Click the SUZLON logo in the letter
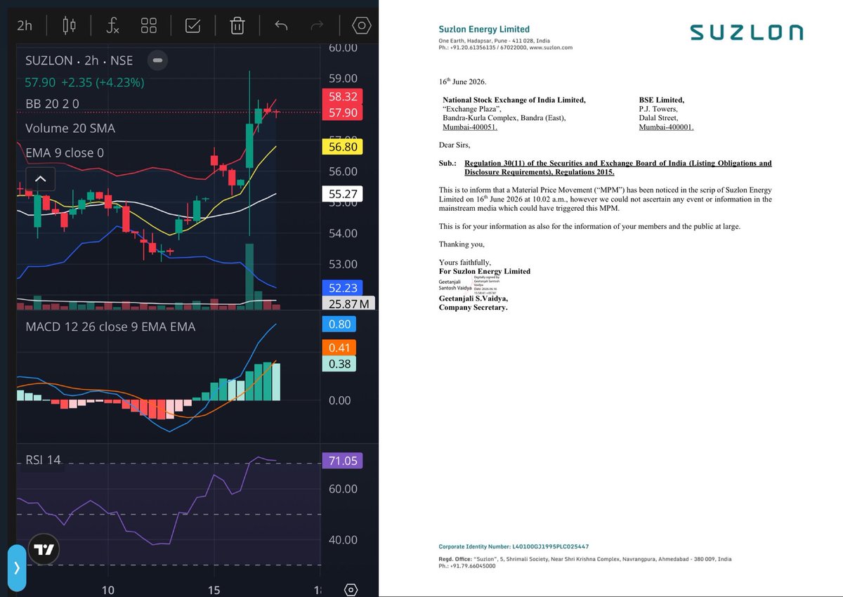The height and width of the screenshot is (597, 843). click(746, 33)
